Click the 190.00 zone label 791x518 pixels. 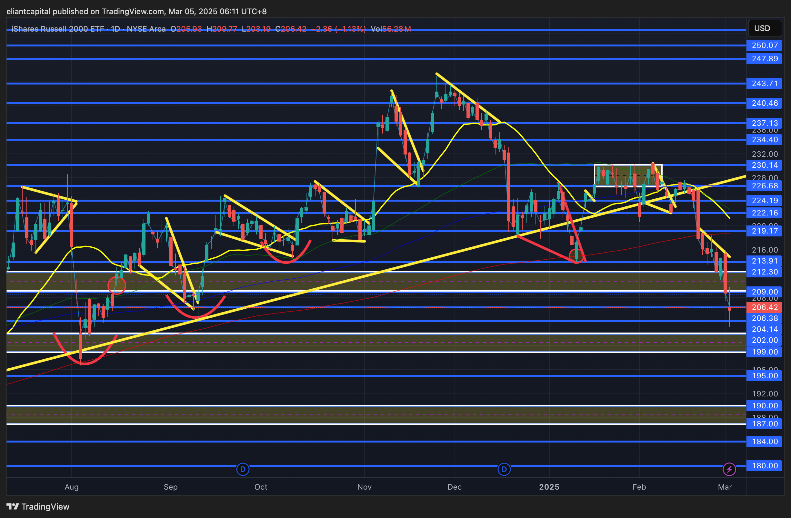(765, 406)
